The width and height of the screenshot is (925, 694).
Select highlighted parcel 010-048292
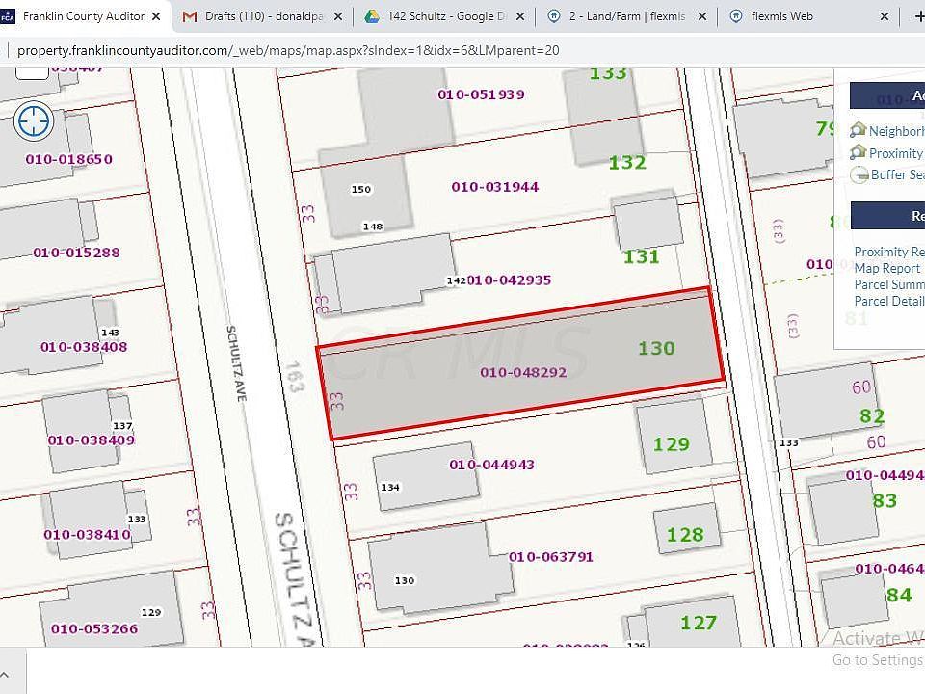click(x=523, y=372)
